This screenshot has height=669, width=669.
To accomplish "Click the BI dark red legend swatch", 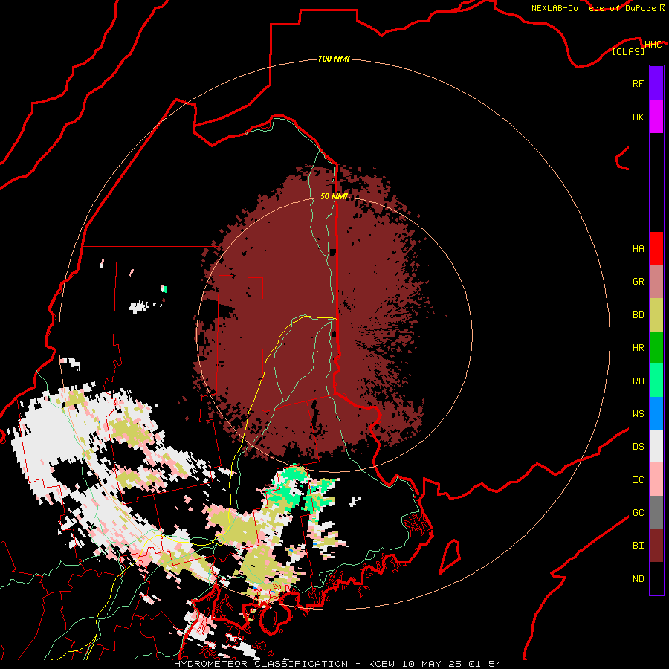I will pyautogui.click(x=656, y=546).
